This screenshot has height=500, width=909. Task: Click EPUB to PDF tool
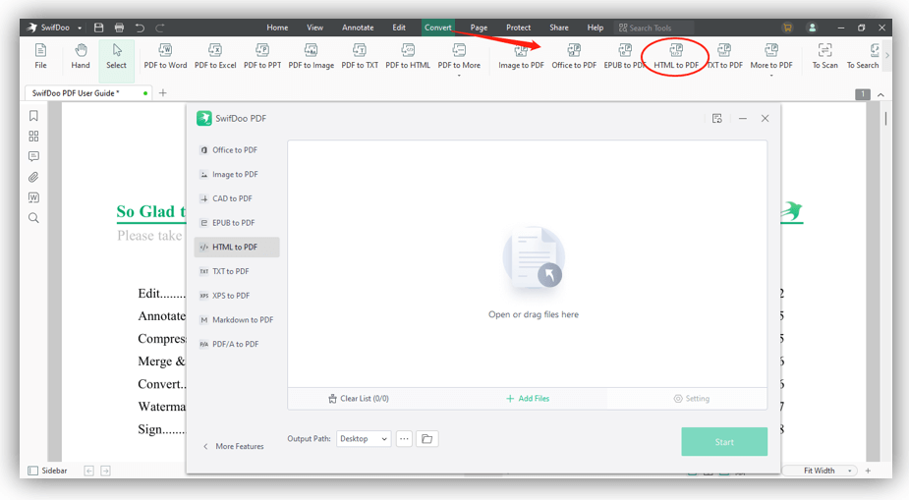click(624, 56)
